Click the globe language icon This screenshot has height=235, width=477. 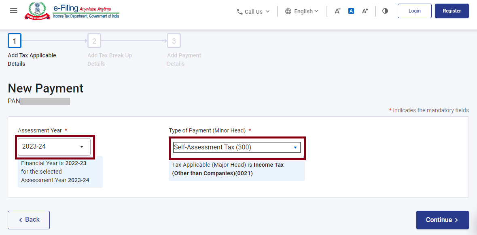288,11
